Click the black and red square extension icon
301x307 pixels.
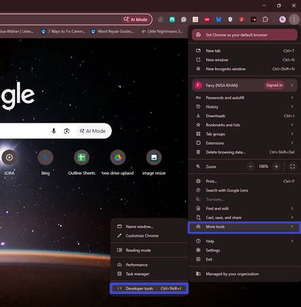(253, 20)
